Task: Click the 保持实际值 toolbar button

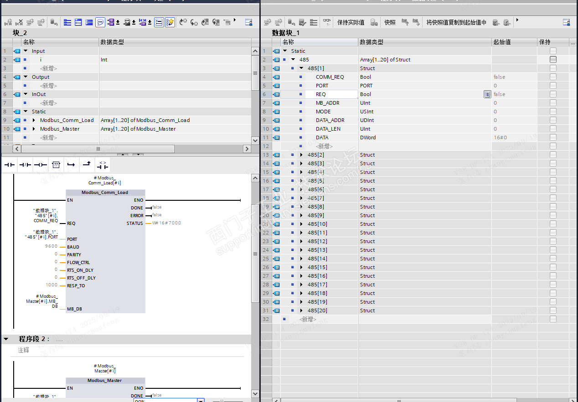Action: coord(350,22)
